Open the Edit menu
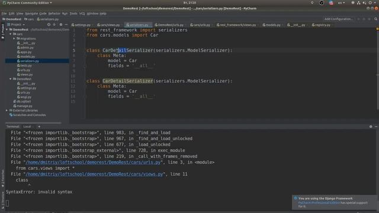 click(x=11, y=14)
